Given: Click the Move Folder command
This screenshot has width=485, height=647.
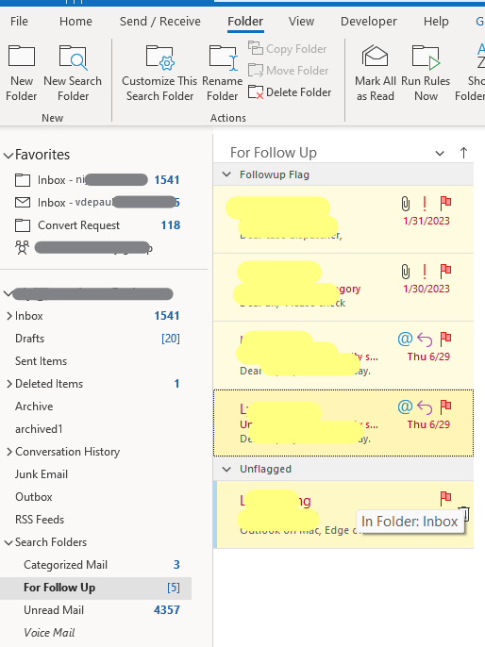Looking at the screenshot, I should 288,71.
